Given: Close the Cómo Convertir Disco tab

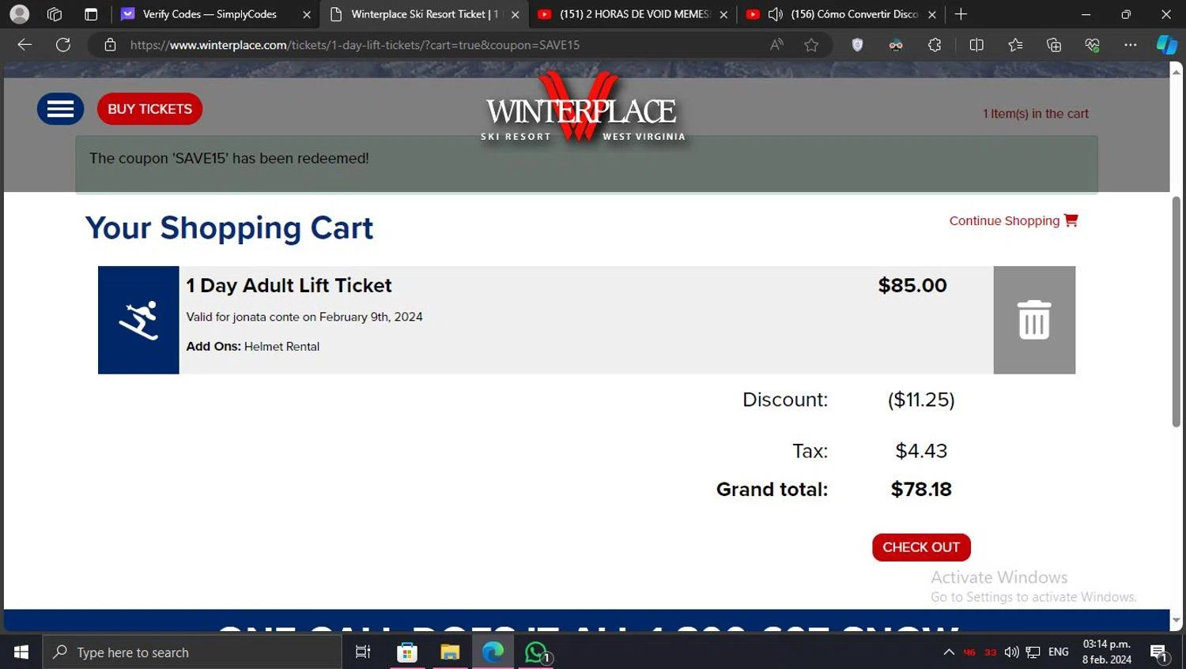Looking at the screenshot, I should 932,14.
